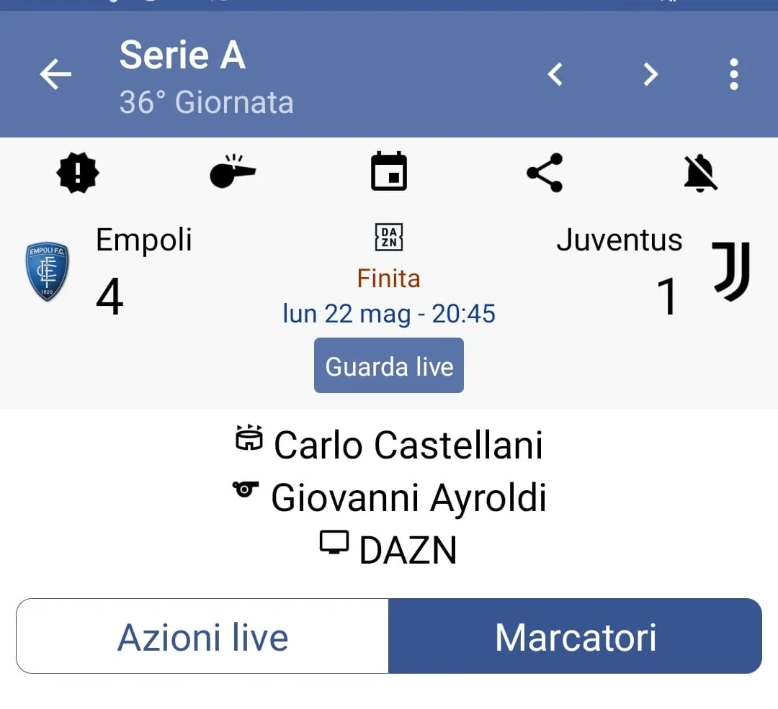The width and height of the screenshot is (778, 709).
Task: Tap the Empoli club crest
Action: tap(48, 271)
